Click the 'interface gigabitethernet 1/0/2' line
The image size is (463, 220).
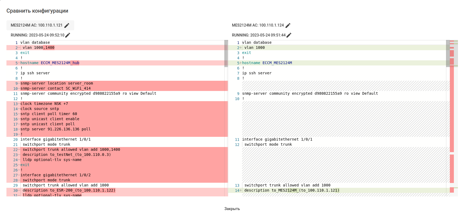tap(55, 175)
